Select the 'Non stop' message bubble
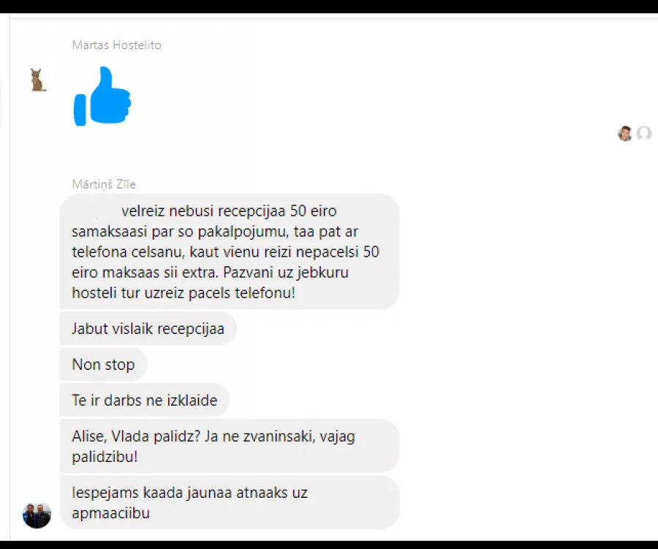Viewport: 658px width, 549px height. [x=103, y=364]
